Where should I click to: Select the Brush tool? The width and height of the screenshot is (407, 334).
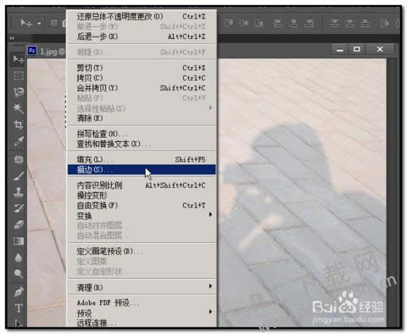[19, 176]
